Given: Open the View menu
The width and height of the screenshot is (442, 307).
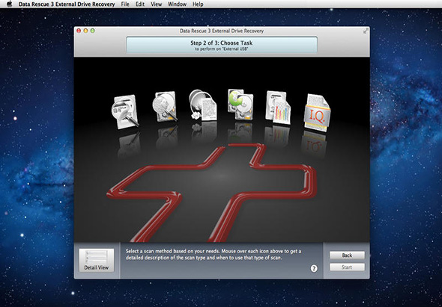Looking at the screenshot, I should click(156, 4).
